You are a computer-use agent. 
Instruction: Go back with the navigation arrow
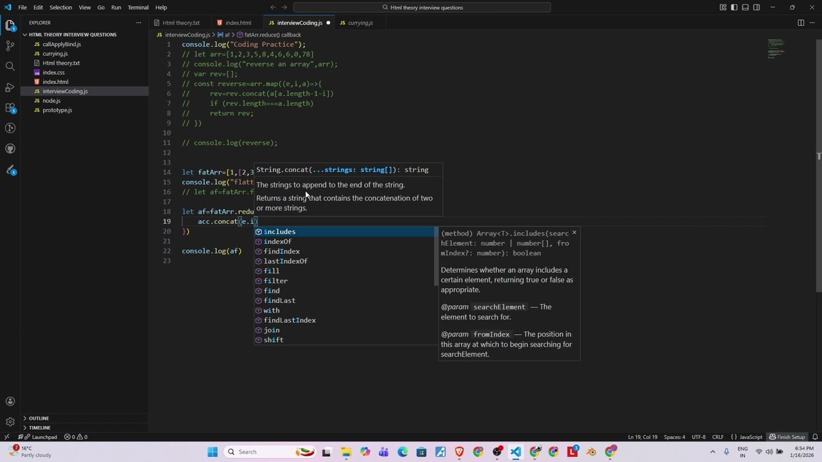coord(273,7)
